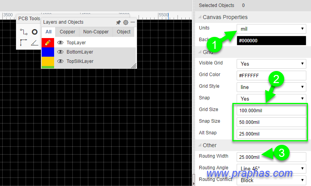This screenshot has width=311, height=186.
Task: Collapse the Grid section triangle
Action: click(200, 52)
